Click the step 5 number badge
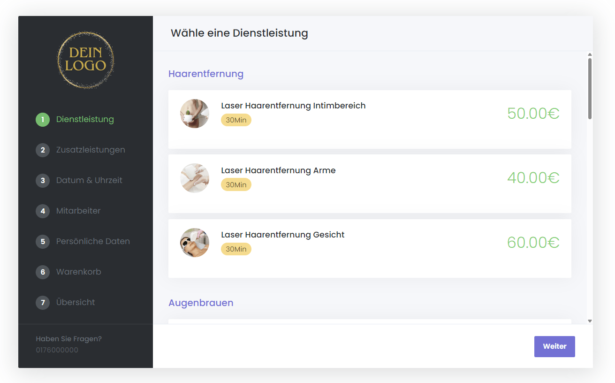The image size is (615, 383). coord(43,242)
